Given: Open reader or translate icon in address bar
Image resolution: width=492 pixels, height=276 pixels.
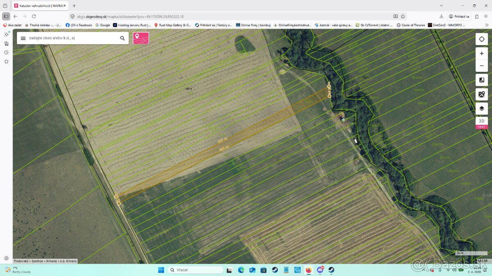Looking at the screenshot, I should pyautogui.click(x=396, y=16).
